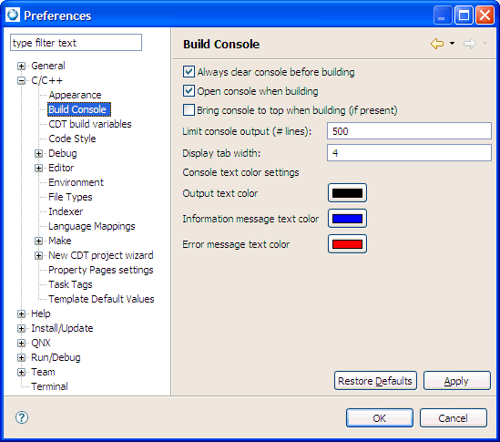Screen dimensions: 500x442
Task: Expand the Editor tree node
Action: (38, 169)
